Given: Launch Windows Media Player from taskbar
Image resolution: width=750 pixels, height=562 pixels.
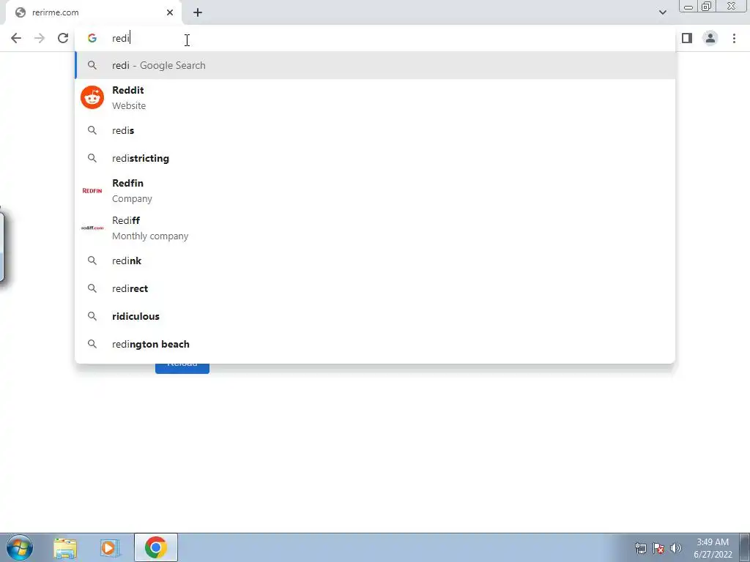Looking at the screenshot, I should pyautogui.click(x=110, y=547).
